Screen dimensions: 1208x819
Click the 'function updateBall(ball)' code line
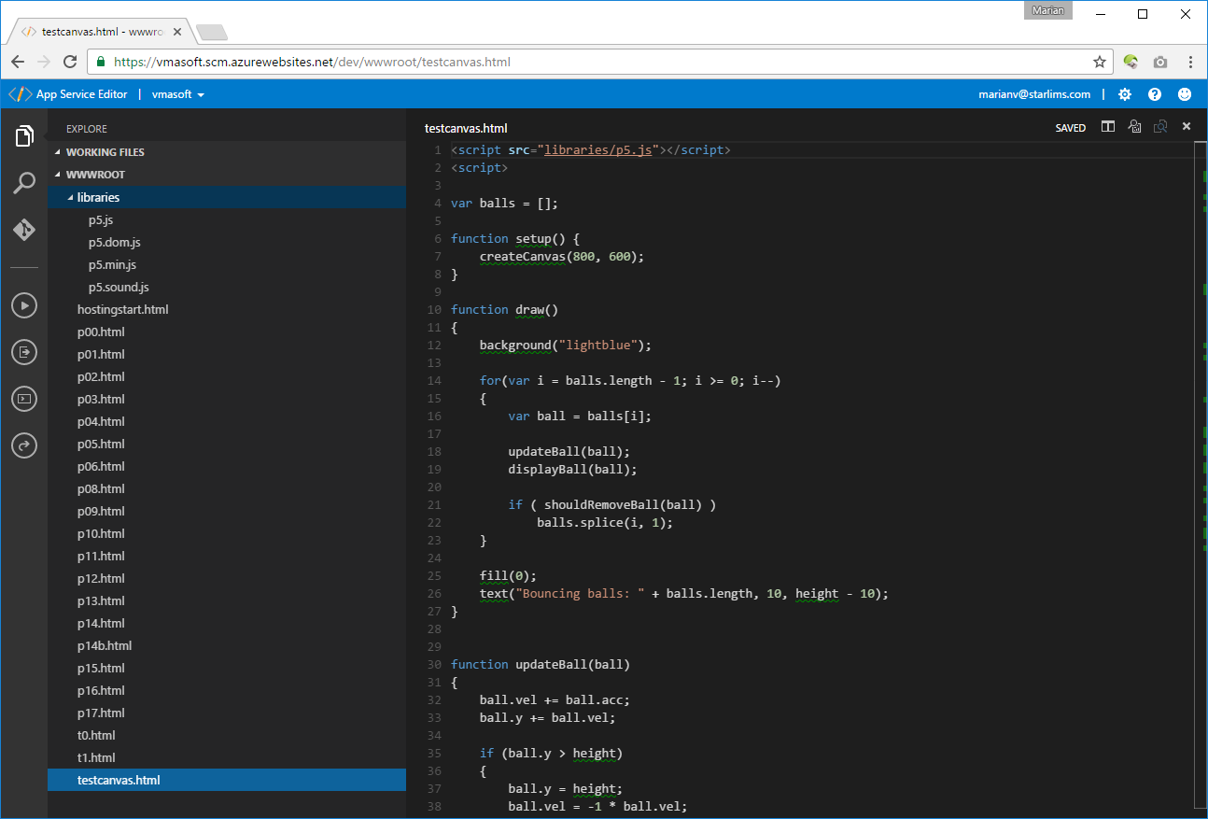541,665
